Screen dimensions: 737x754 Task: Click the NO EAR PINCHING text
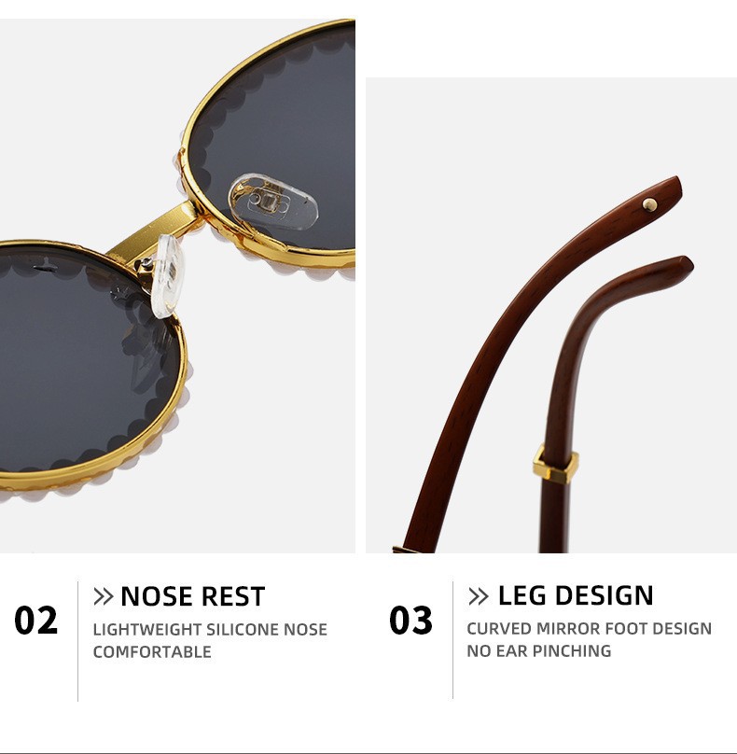tap(539, 651)
